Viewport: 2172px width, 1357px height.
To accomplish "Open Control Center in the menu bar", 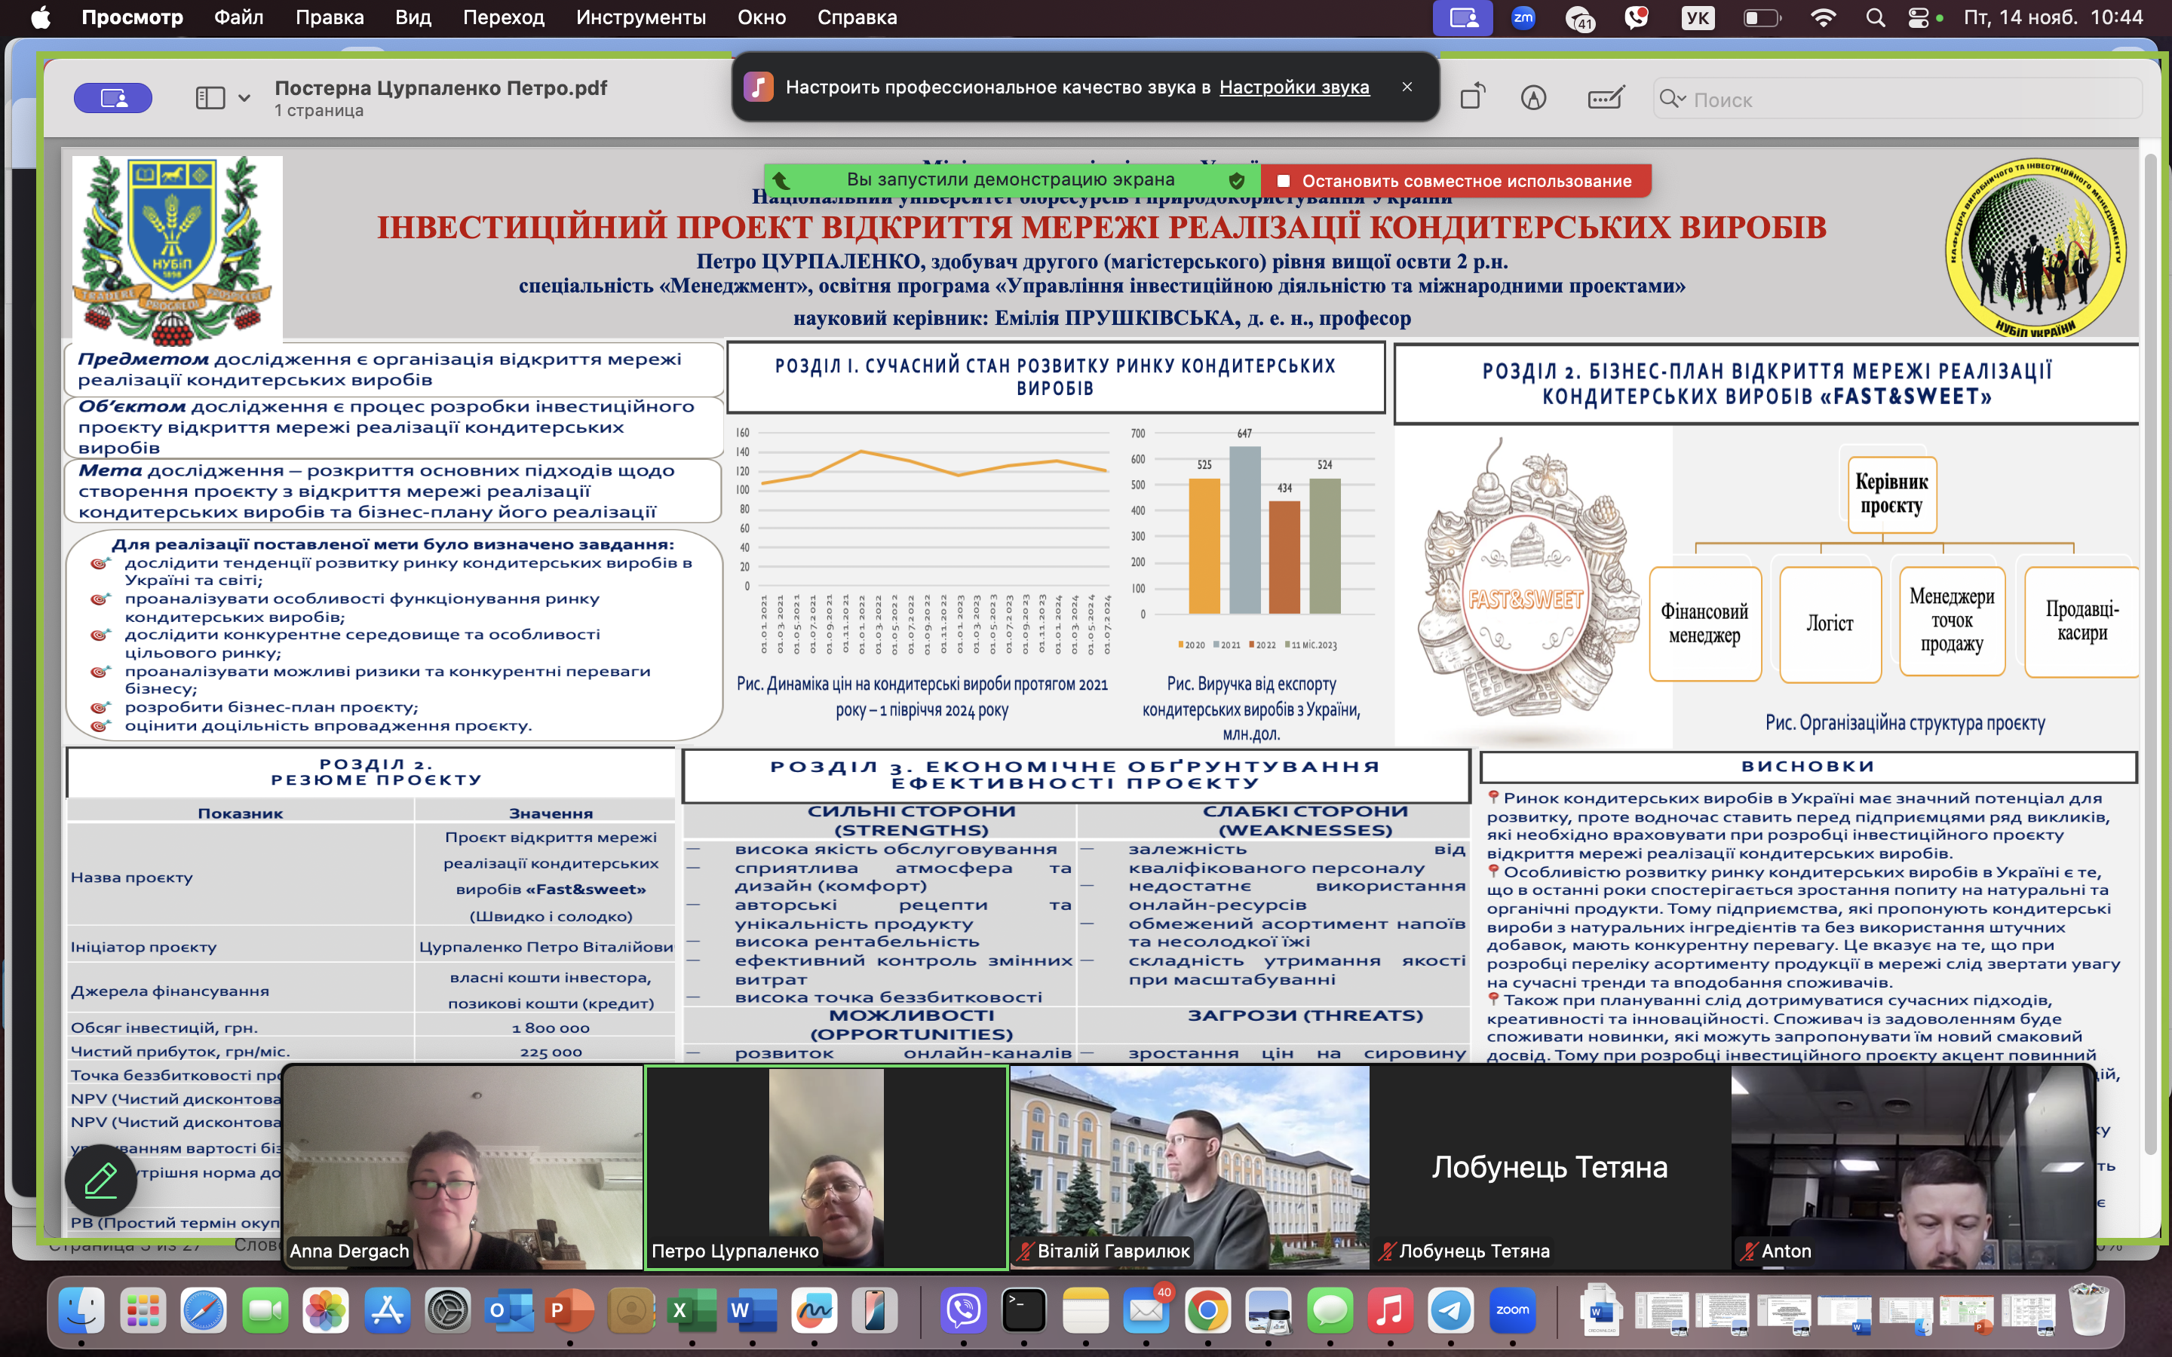I will (x=1918, y=18).
